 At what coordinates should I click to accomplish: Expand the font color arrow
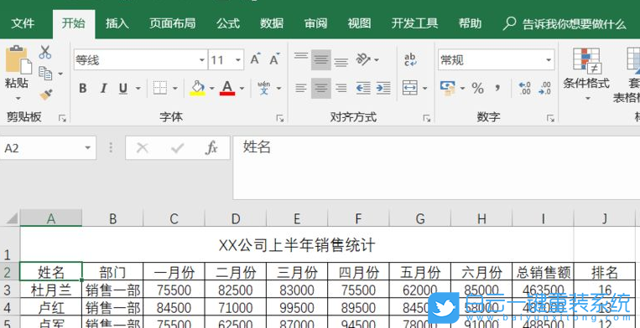[x=242, y=89]
